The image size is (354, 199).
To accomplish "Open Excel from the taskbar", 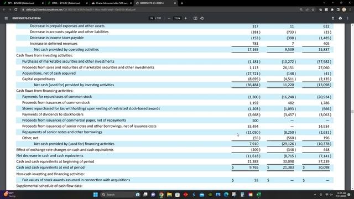I will [x=259, y=195].
